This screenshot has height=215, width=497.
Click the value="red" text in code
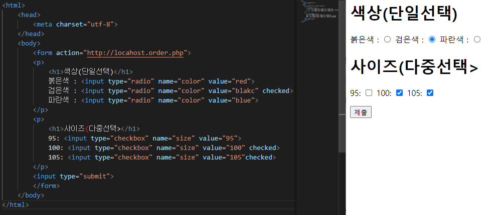click(x=230, y=81)
